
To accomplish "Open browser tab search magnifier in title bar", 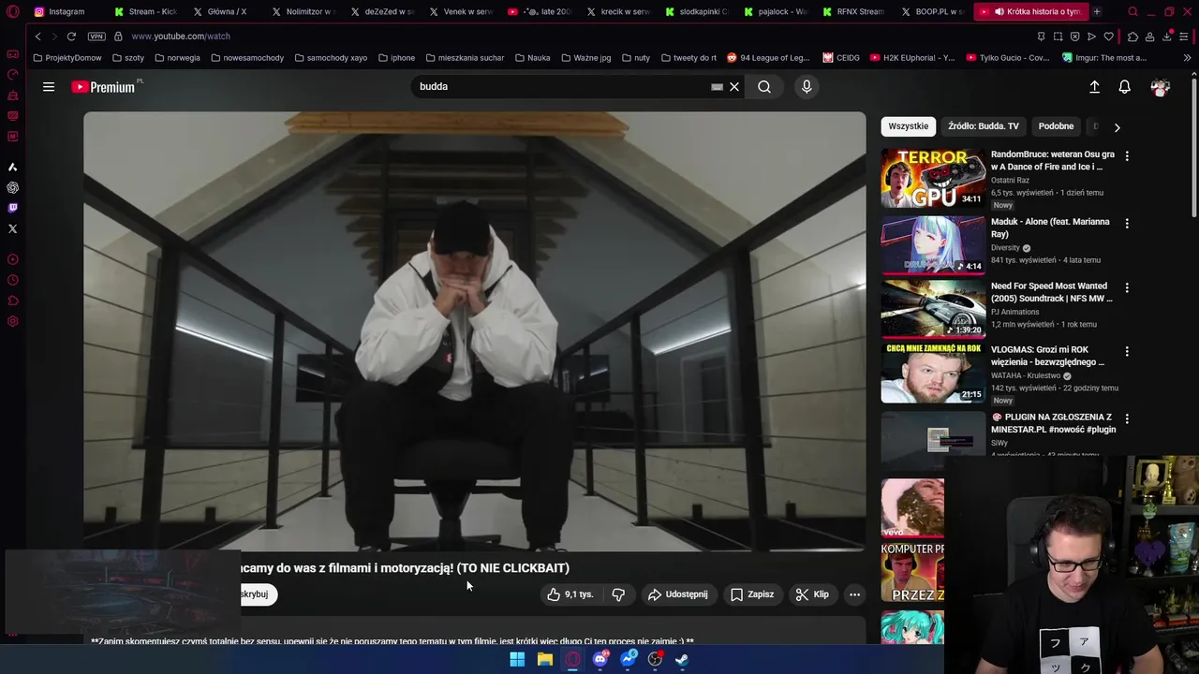I will click(x=1132, y=11).
